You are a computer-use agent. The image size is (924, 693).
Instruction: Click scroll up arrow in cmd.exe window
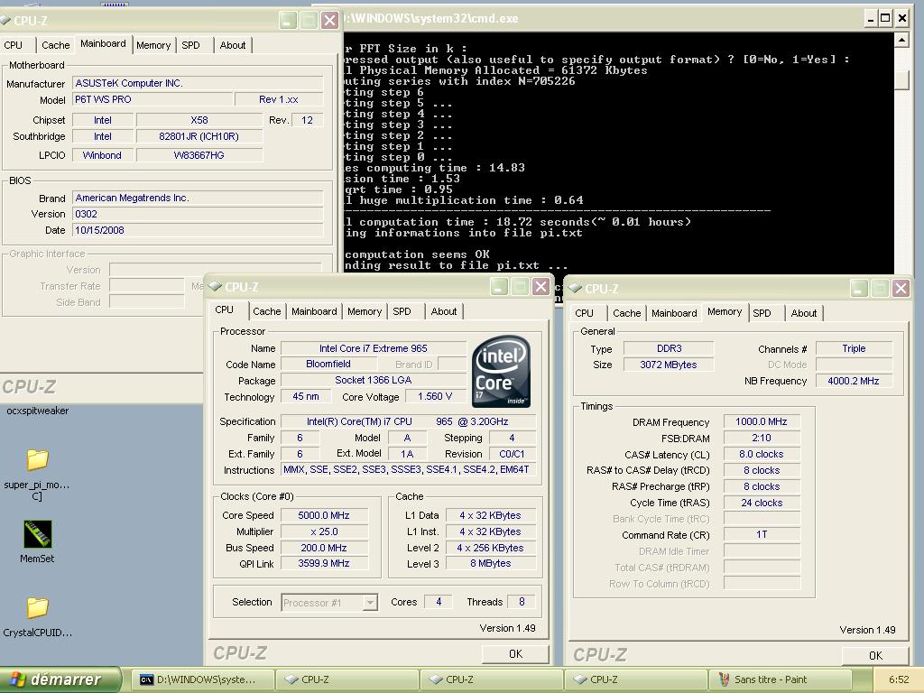[x=901, y=40]
